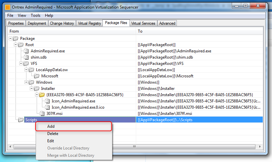Choose Edit from the context menu
Viewport: 272px width, 162px height.
click(x=74, y=141)
